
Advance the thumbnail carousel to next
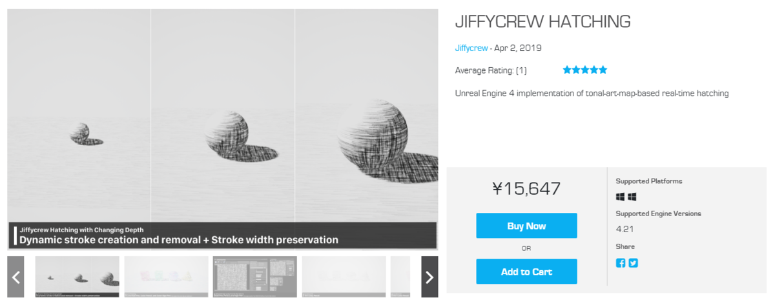tap(429, 277)
